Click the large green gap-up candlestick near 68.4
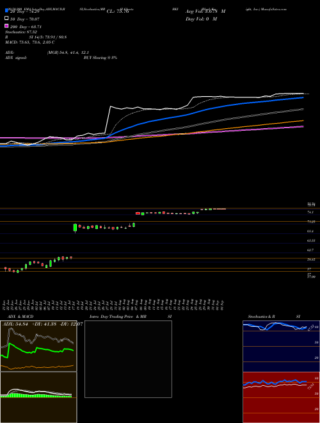 click(x=75, y=228)
